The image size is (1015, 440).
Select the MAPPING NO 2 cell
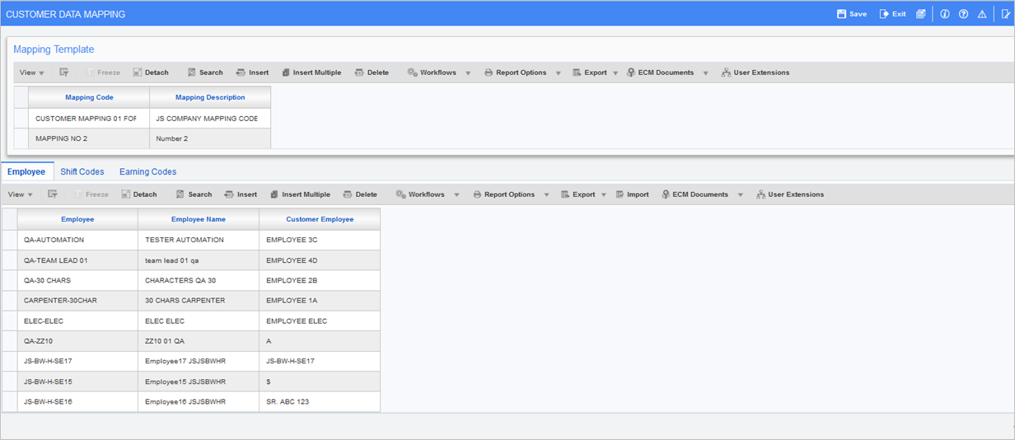pyautogui.click(x=89, y=138)
